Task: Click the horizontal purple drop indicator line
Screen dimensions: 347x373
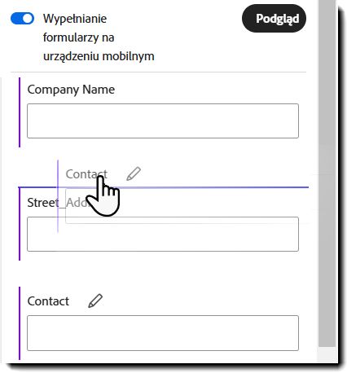Action: click(x=164, y=187)
